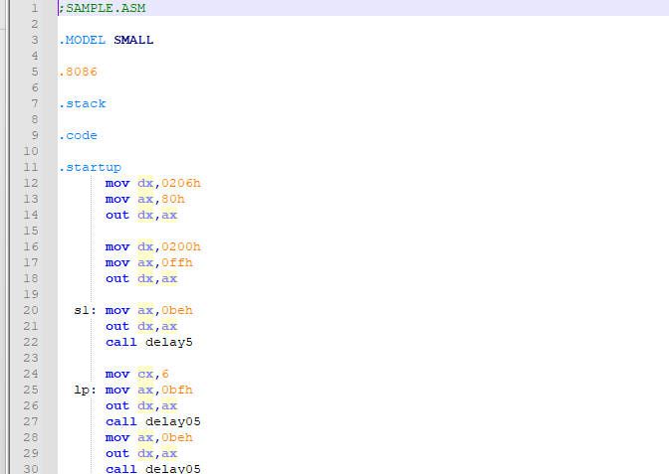The width and height of the screenshot is (669, 474).
Task: Click the value '0beh' on line 20
Action: tap(177, 310)
